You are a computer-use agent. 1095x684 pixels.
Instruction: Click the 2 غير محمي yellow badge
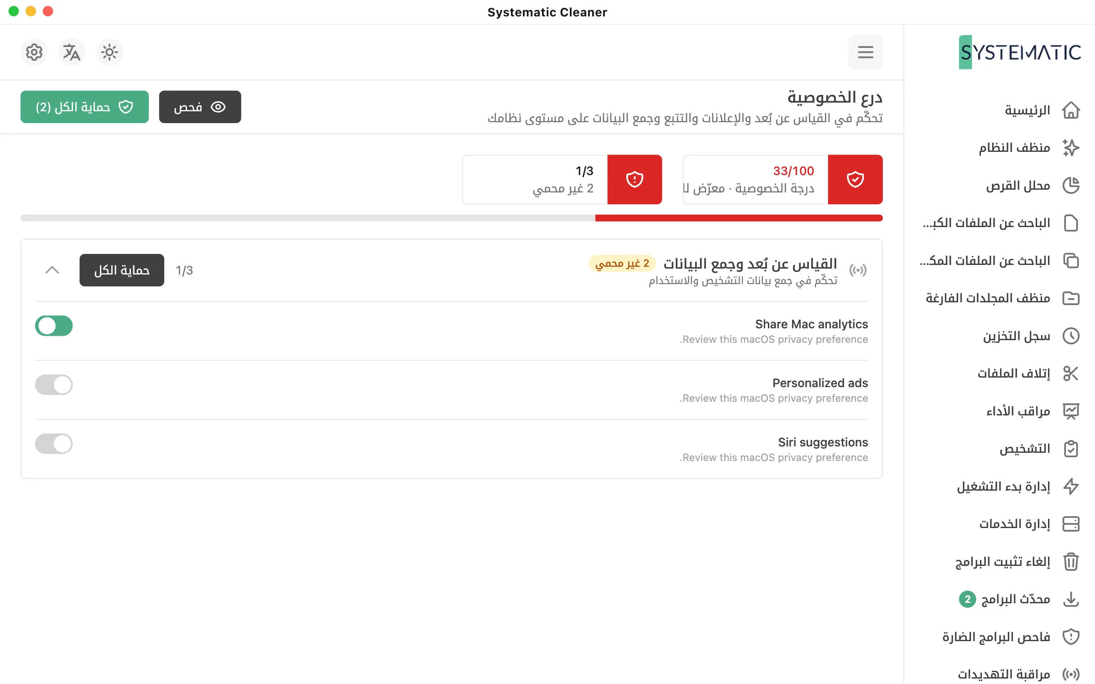pyautogui.click(x=622, y=263)
